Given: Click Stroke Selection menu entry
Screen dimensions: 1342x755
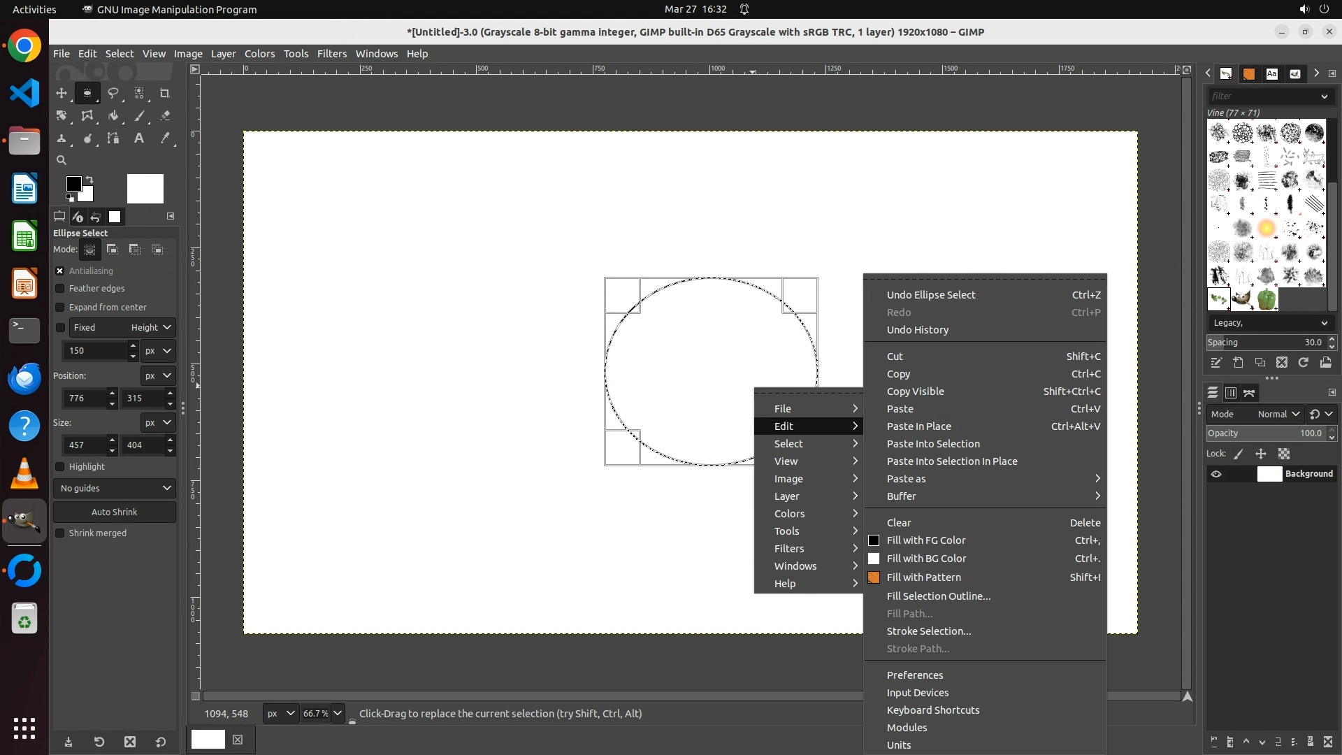Looking at the screenshot, I should click(x=929, y=631).
